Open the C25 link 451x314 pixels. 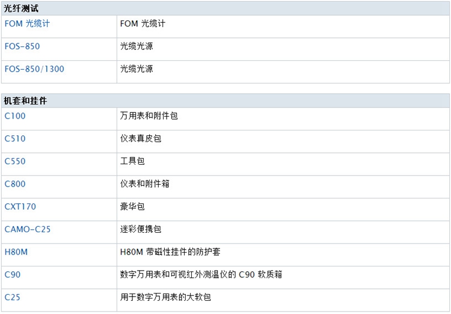(13, 297)
